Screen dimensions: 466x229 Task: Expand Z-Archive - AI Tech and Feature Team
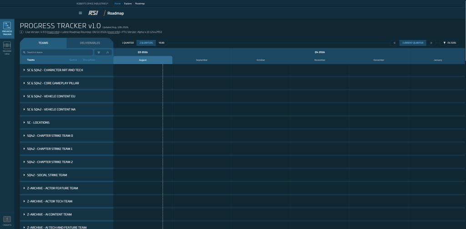66,226
